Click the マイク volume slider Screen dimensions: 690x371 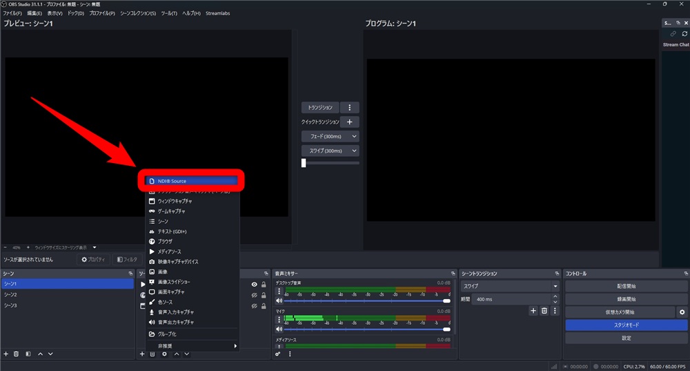(367, 329)
